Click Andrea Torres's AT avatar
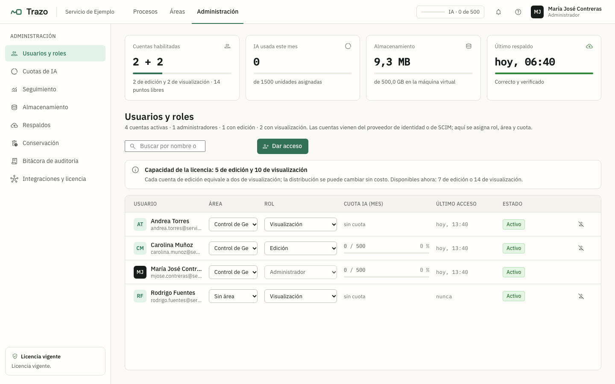615x384 pixels. point(140,224)
